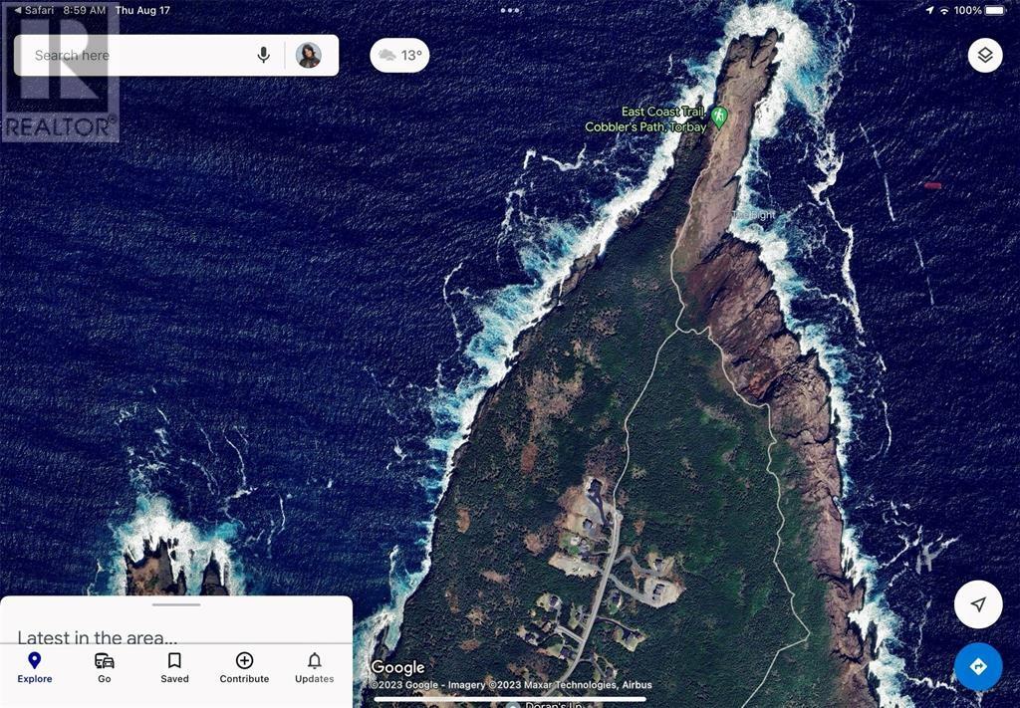The image size is (1020, 708).
Task: Open the profile avatar picture
Action: [309, 56]
